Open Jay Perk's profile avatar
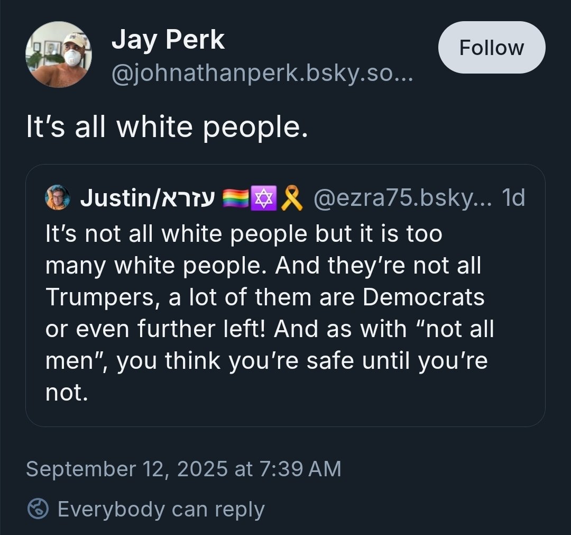 click(59, 55)
